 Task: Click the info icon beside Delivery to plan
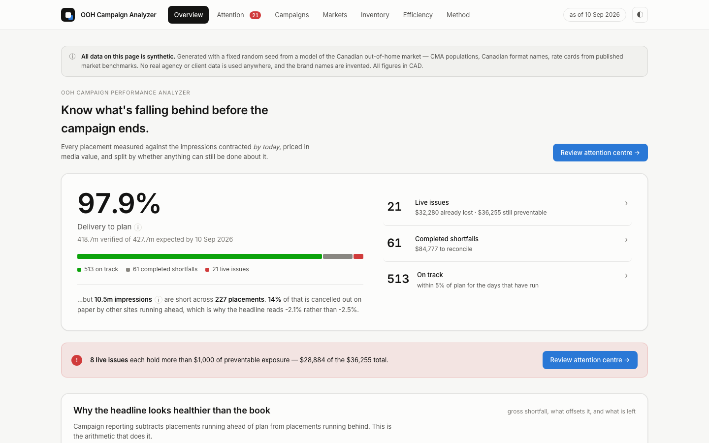click(138, 227)
